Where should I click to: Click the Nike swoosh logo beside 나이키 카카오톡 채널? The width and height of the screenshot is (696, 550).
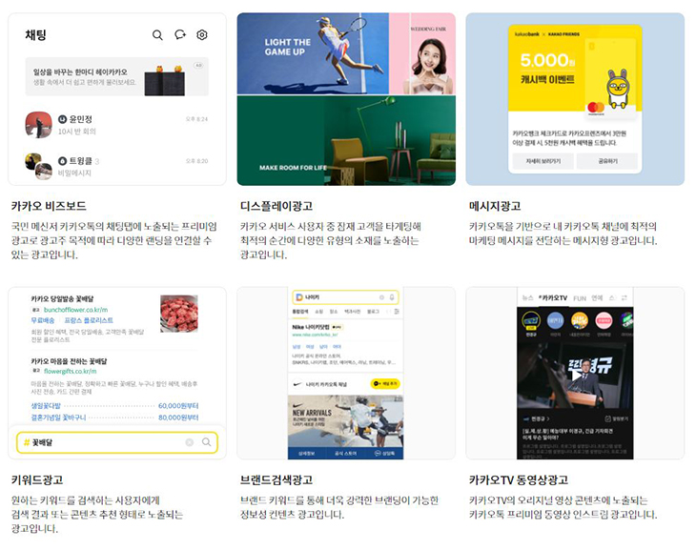[297, 384]
